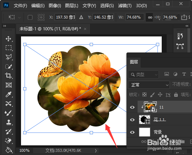Click W width percentage field

(135, 17)
